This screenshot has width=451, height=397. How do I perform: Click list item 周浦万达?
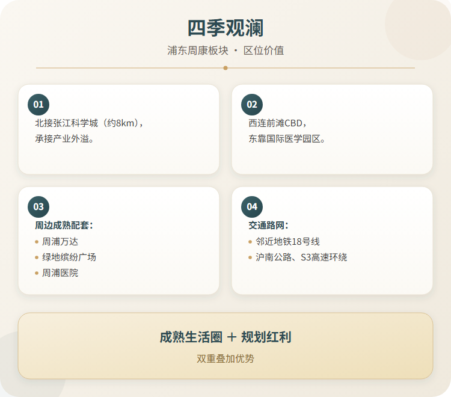(x=60, y=241)
